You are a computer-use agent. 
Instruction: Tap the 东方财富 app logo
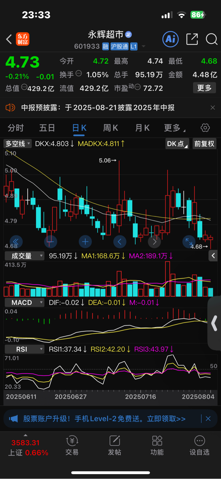pyautogui.click(x=22, y=39)
